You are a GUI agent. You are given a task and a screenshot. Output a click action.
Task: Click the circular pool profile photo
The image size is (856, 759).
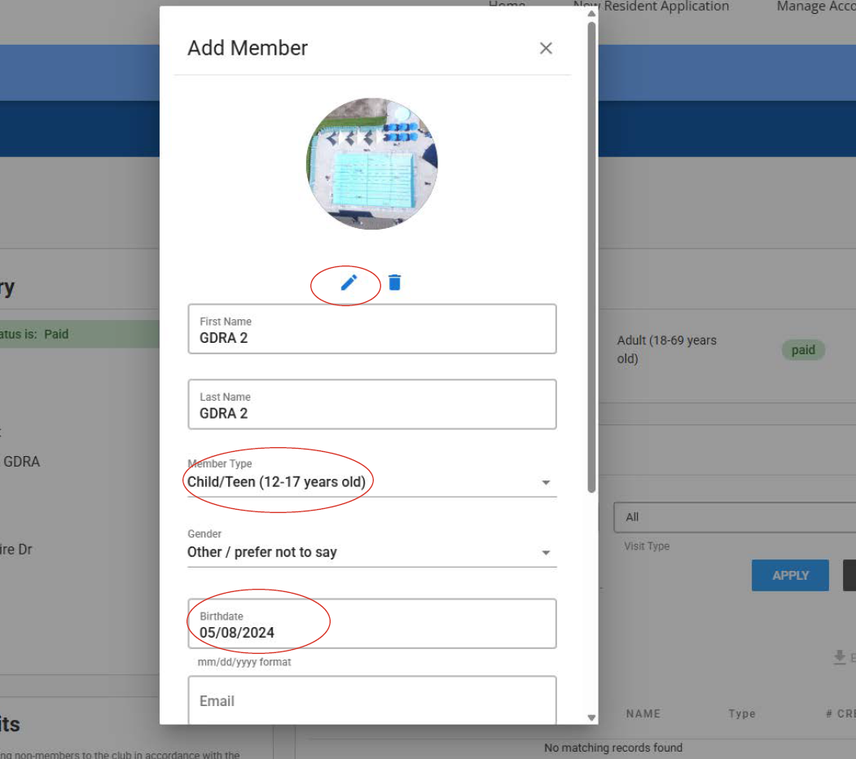pos(372,164)
